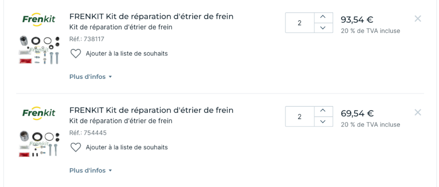Remove the 69,54 € item from cart
The height and width of the screenshot is (187, 439).
[x=418, y=112]
